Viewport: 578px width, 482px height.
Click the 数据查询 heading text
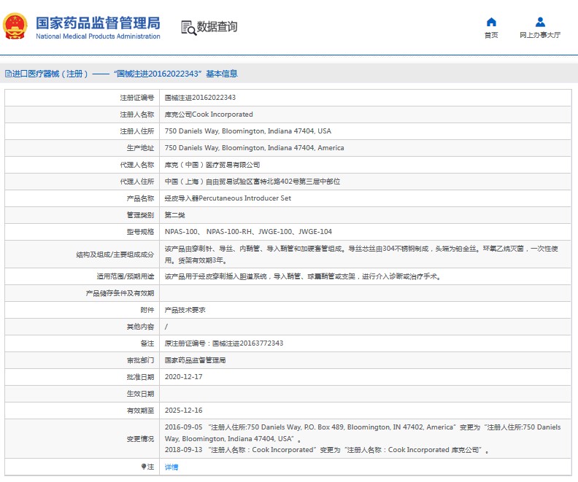coord(217,27)
